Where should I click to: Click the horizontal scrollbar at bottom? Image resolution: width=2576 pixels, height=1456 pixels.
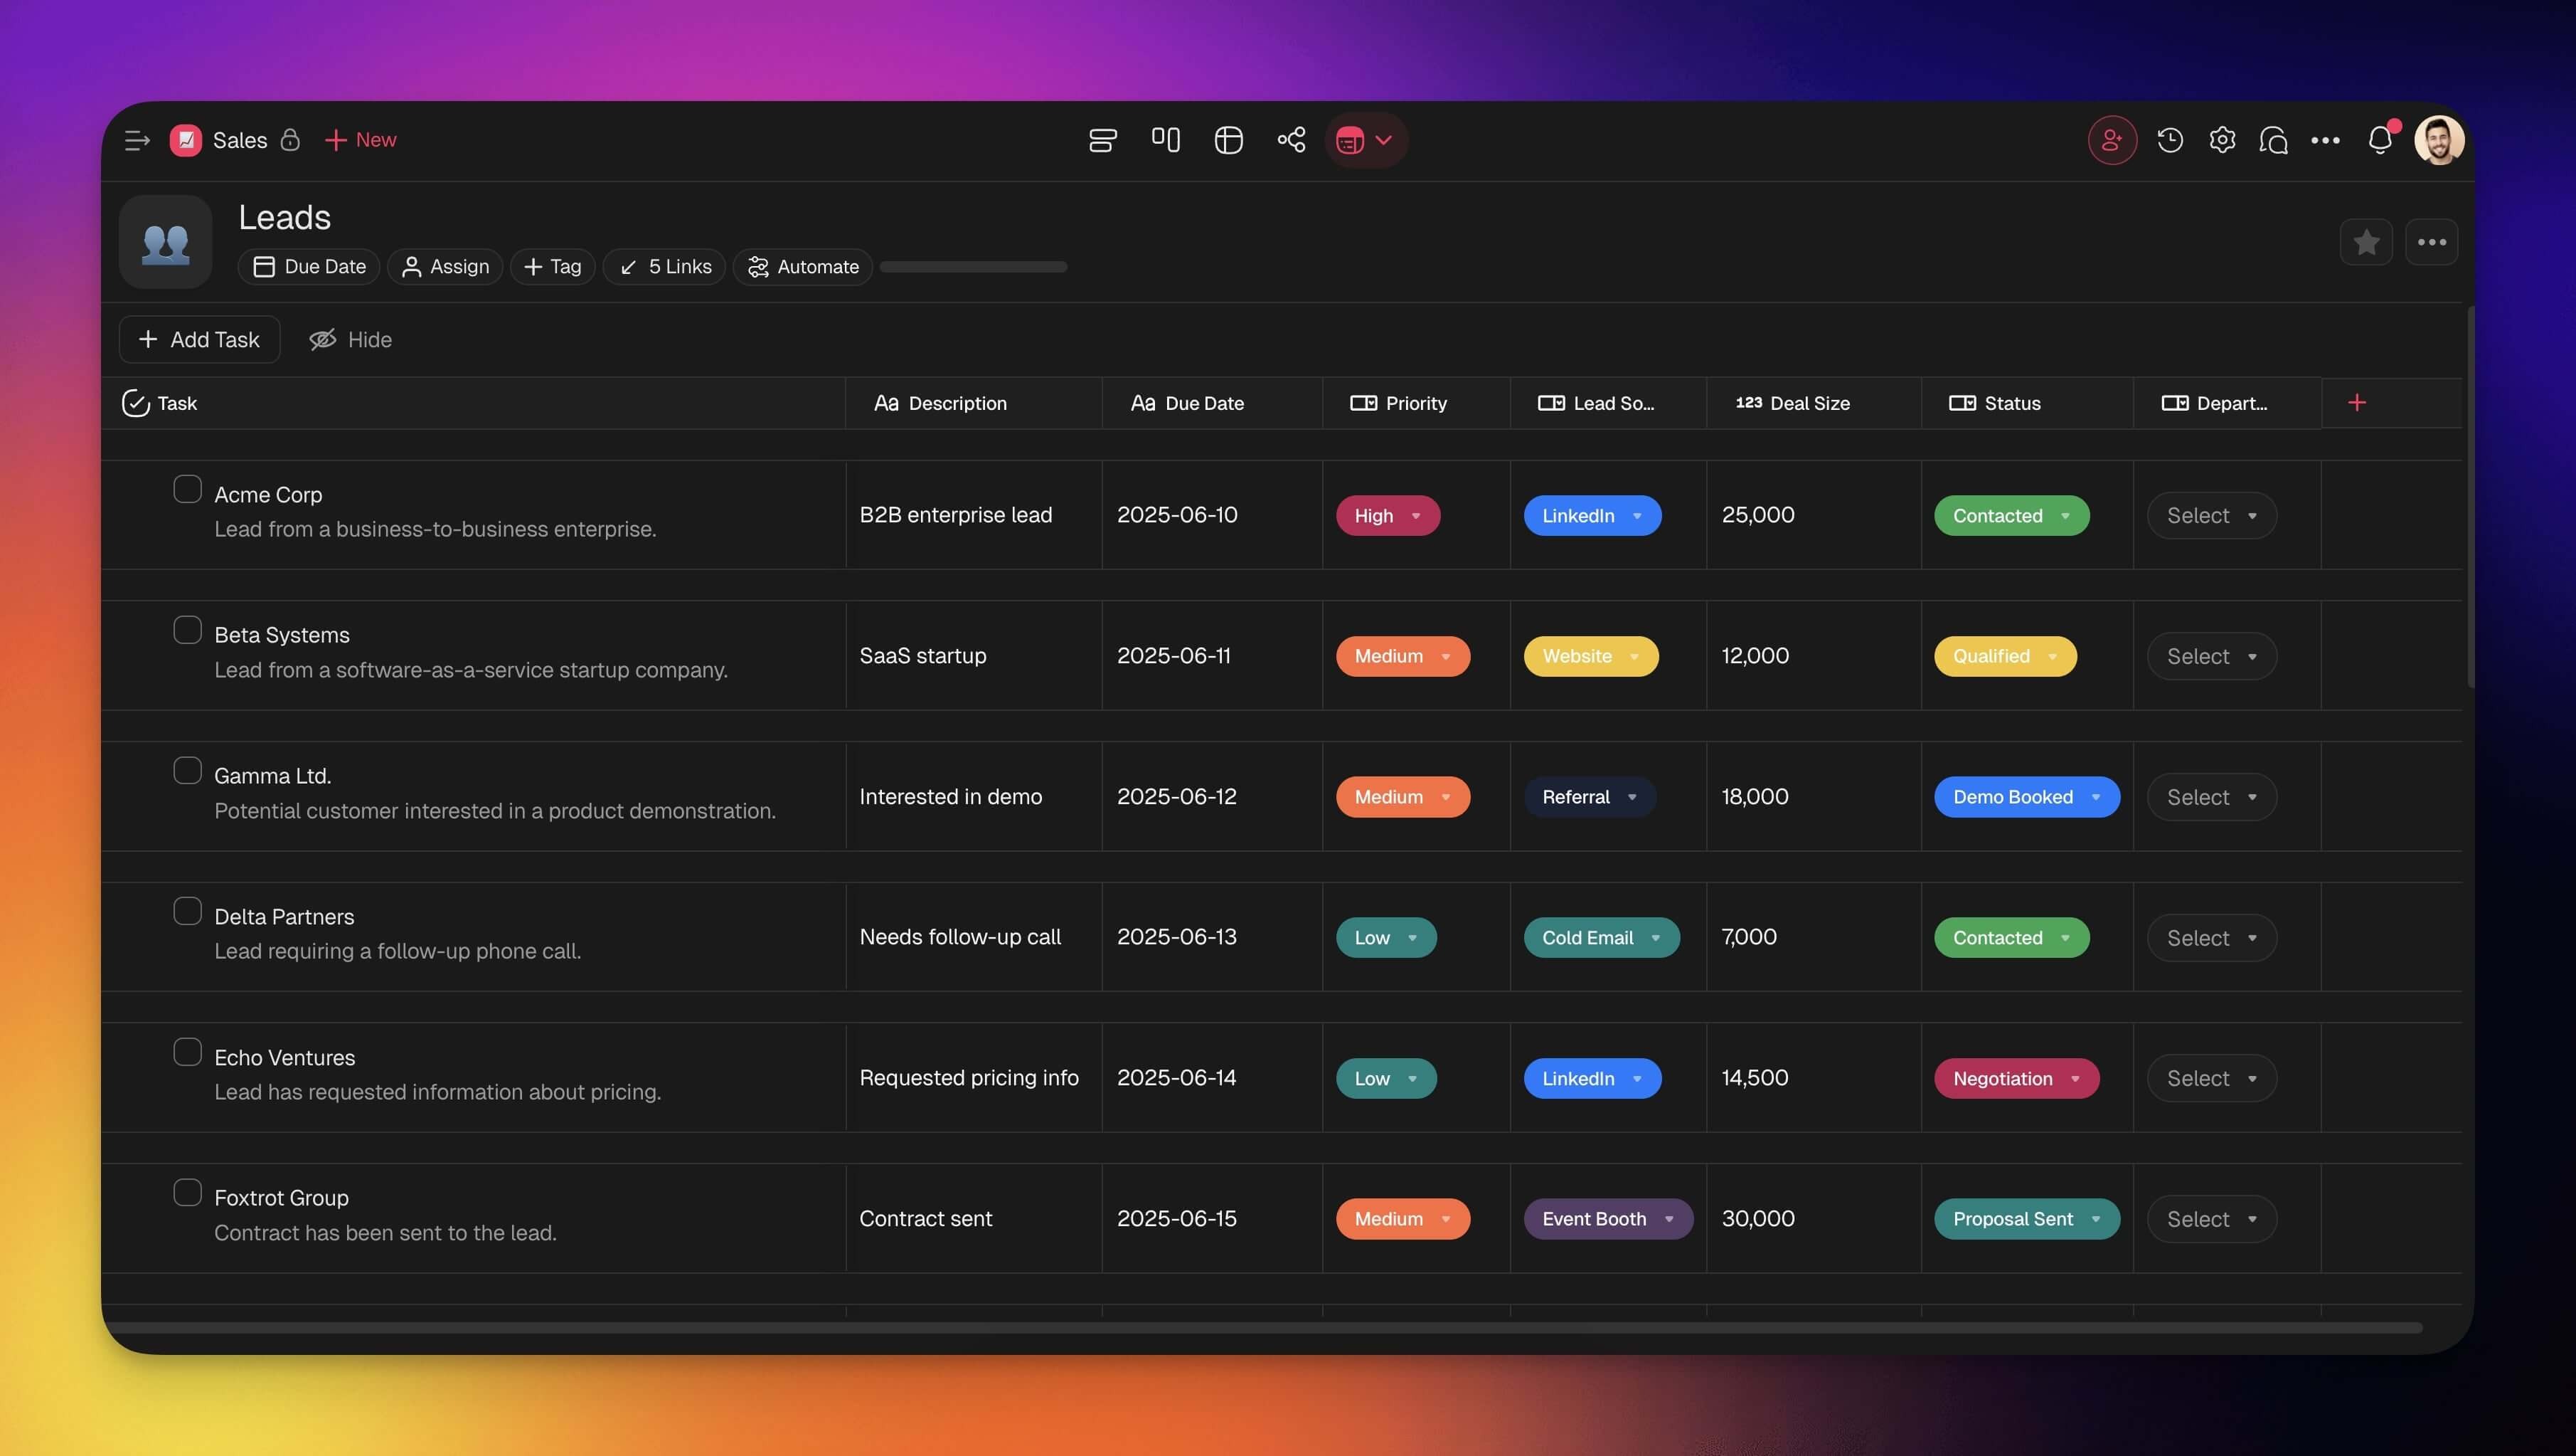[x=1265, y=1328]
